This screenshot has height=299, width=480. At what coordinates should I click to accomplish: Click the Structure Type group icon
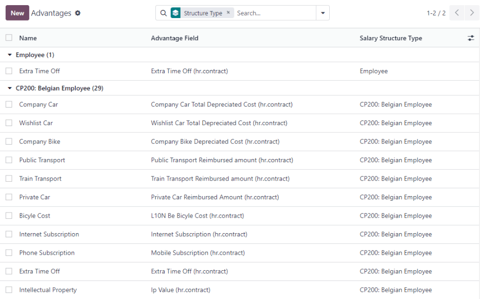coord(175,13)
